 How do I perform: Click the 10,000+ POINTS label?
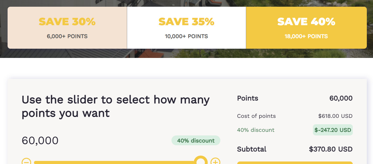(186, 36)
